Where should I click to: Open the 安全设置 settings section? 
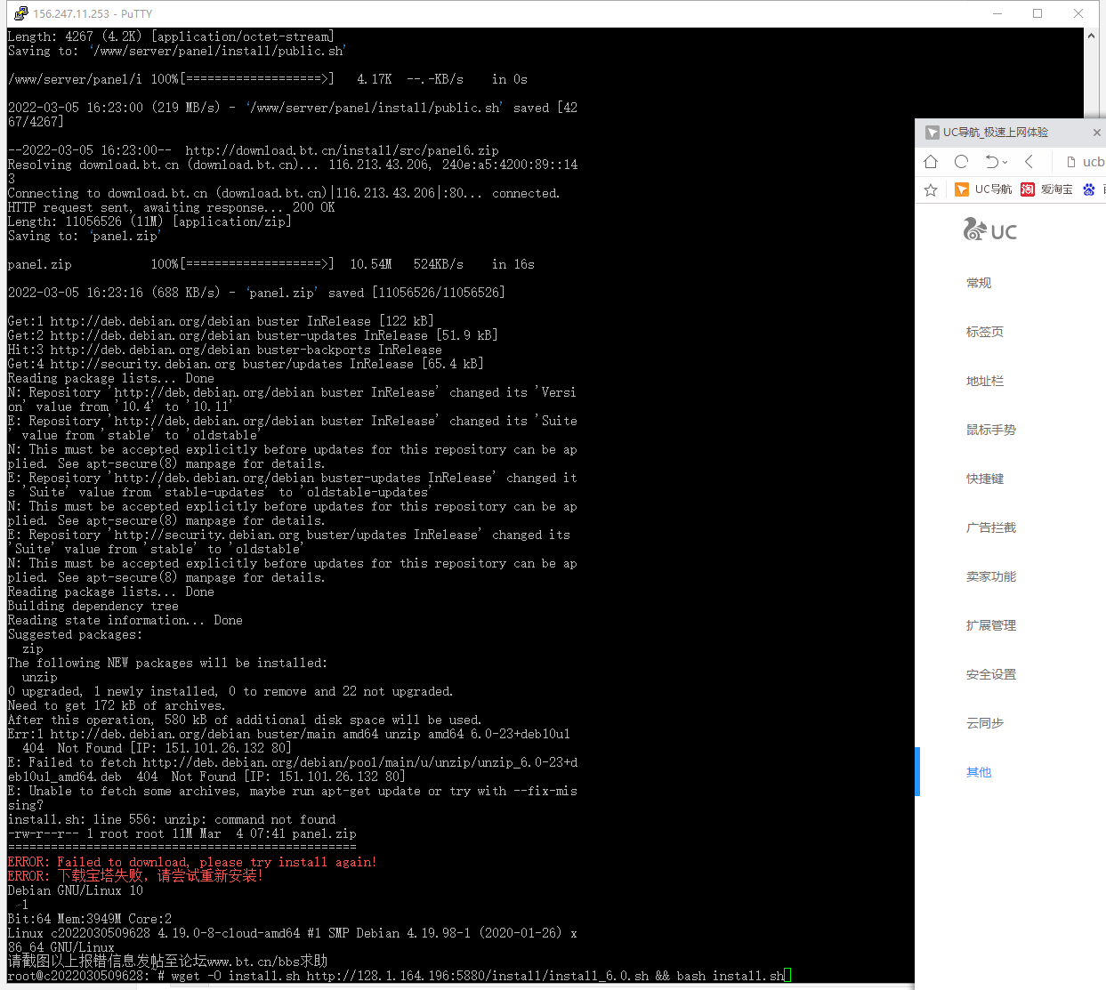(991, 674)
